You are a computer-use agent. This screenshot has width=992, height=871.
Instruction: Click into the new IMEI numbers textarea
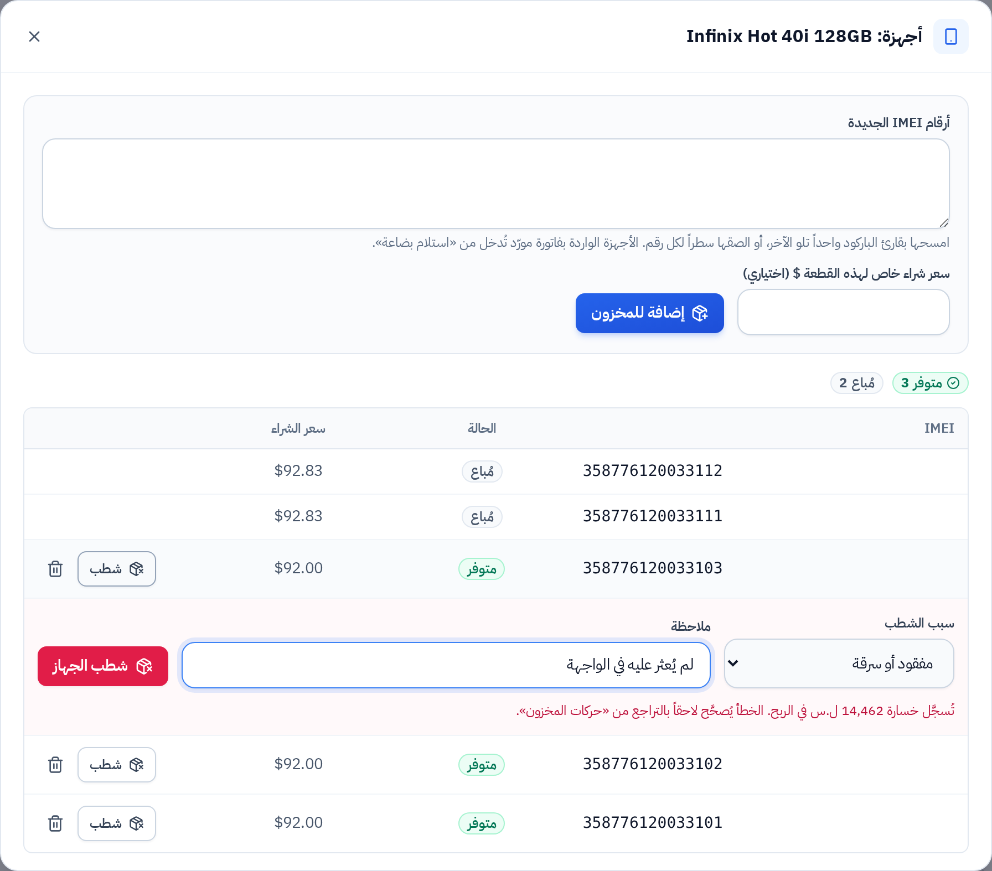tap(496, 184)
